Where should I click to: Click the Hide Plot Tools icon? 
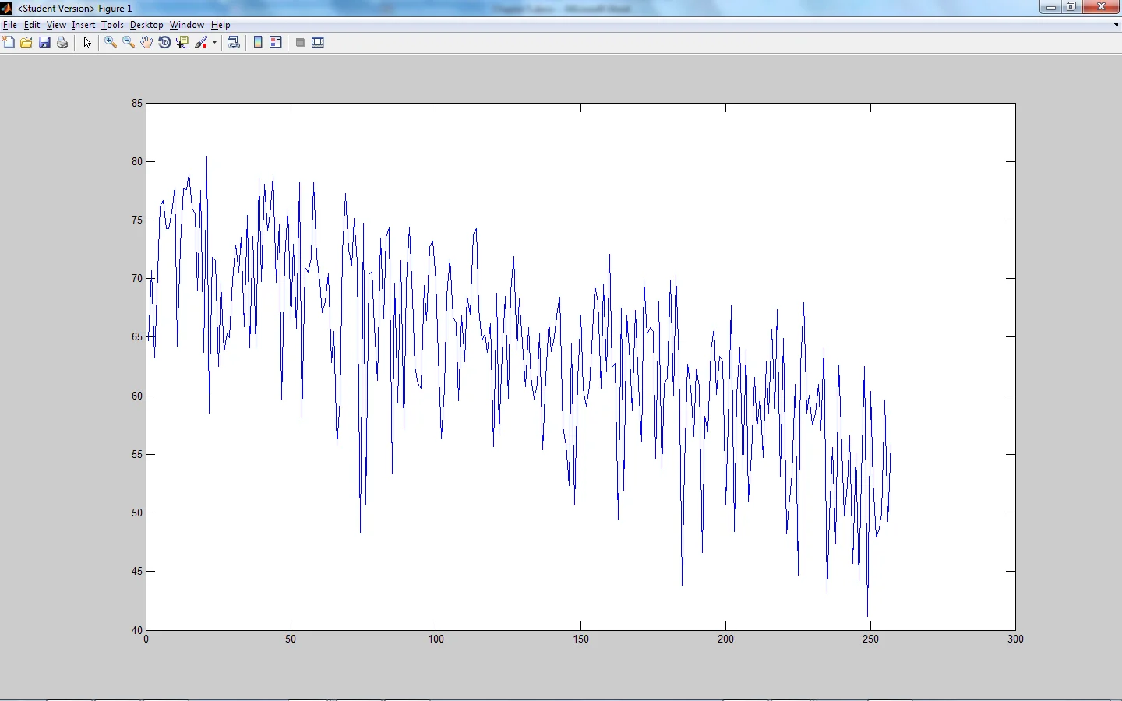300,43
